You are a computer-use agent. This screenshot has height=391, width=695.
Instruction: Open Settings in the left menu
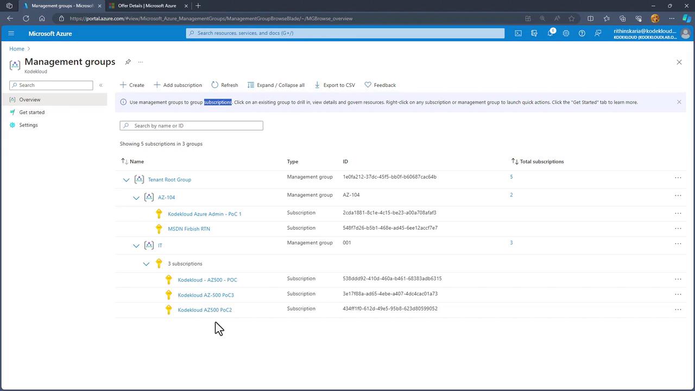click(x=28, y=125)
